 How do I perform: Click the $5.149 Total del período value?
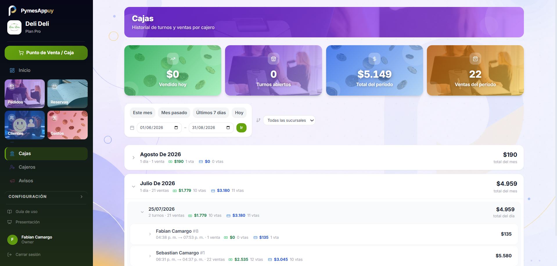click(x=375, y=74)
